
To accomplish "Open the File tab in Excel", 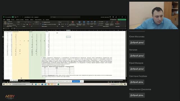I will click(x=4, y=20).
